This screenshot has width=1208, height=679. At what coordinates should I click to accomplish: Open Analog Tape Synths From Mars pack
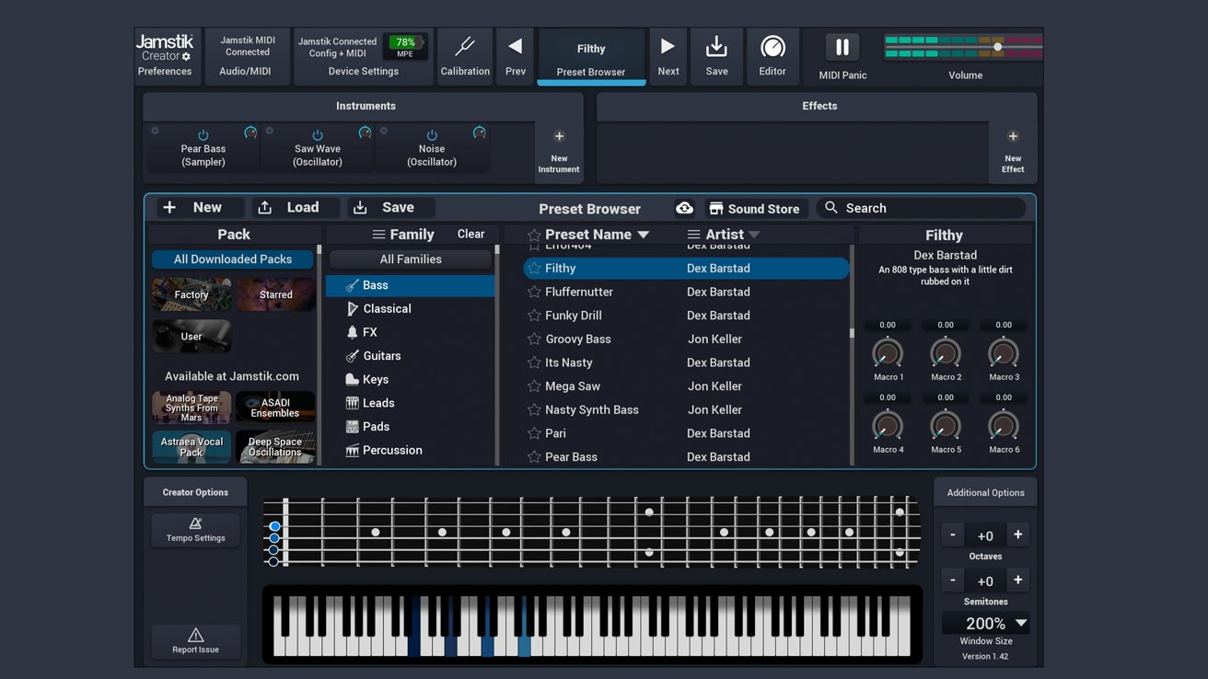pos(192,408)
